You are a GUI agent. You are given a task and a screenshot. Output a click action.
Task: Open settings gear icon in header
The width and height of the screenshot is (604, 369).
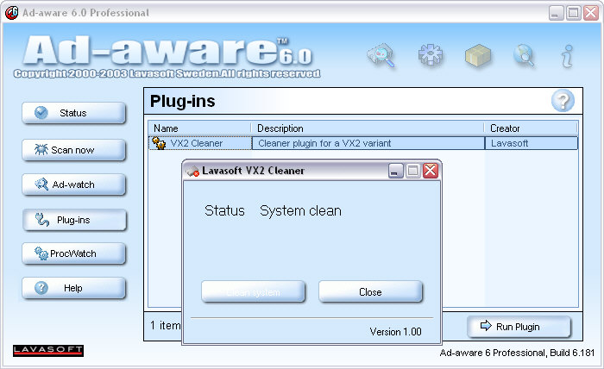431,54
